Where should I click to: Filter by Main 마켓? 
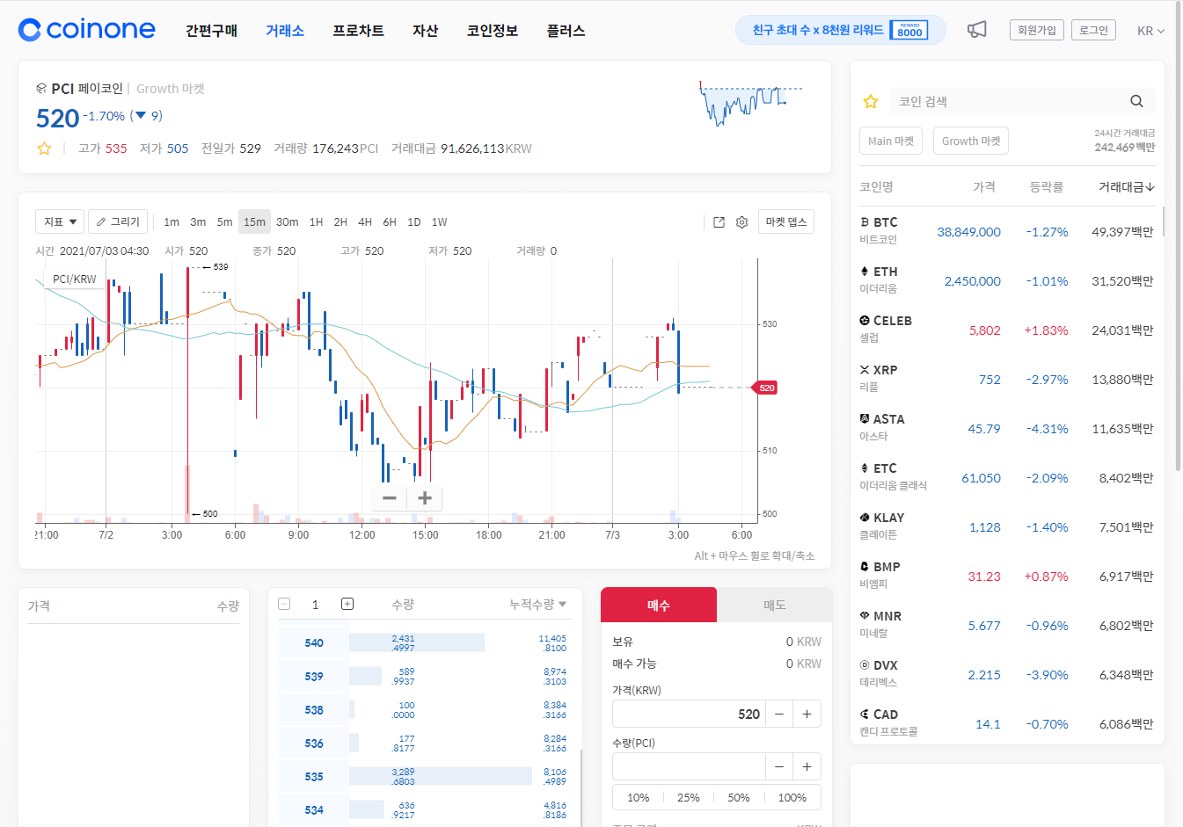pos(891,141)
